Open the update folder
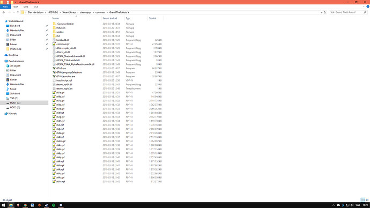Screen dimensions: 370x208 [60, 32]
